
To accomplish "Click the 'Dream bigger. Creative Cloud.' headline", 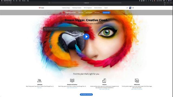I will pyautogui.click(x=86, y=20).
